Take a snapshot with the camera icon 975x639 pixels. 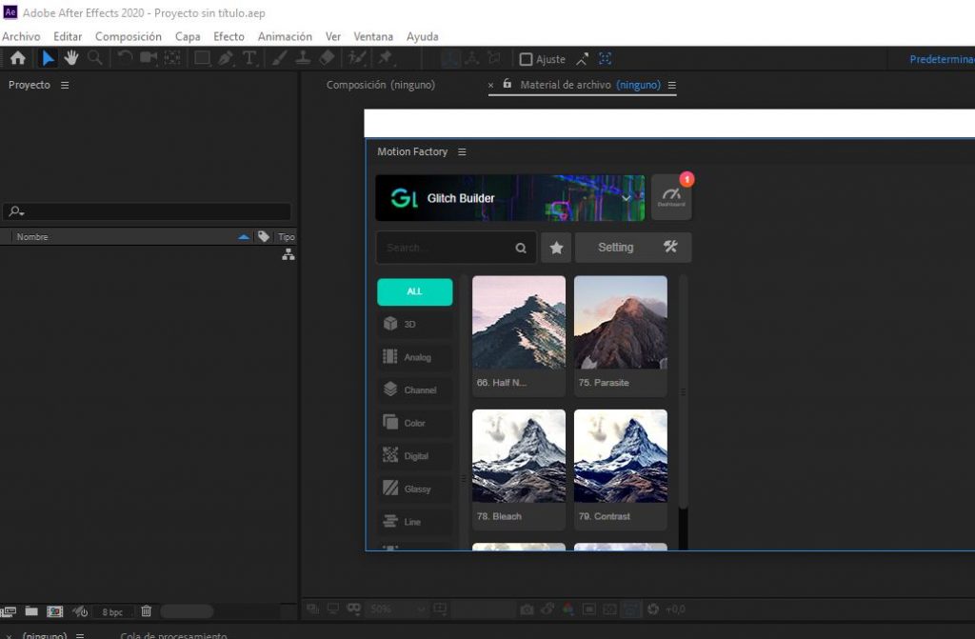pos(527,609)
